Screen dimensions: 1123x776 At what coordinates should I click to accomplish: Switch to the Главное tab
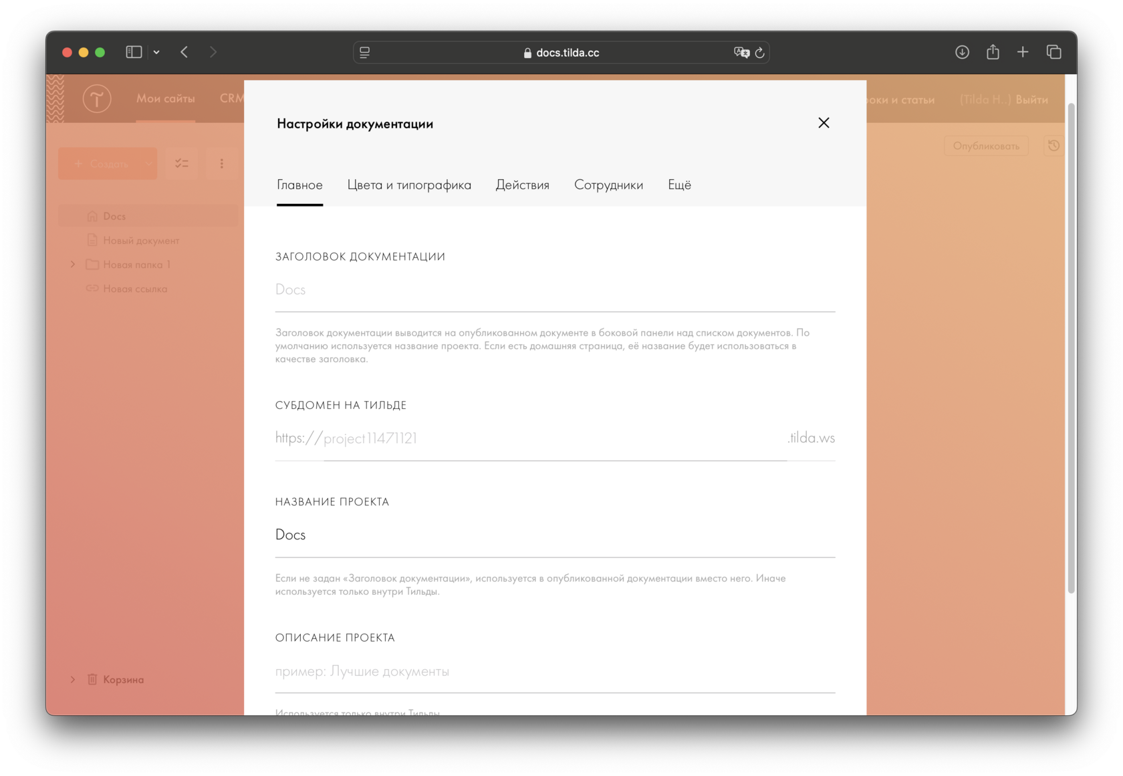299,185
